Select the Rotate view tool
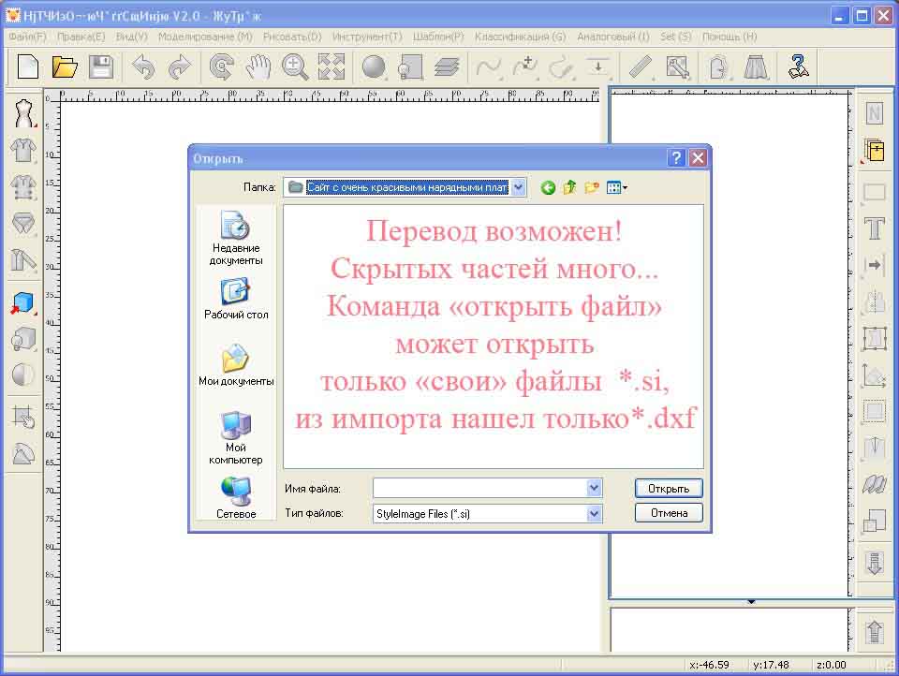Image resolution: width=899 pixels, height=676 pixels. tap(221, 66)
